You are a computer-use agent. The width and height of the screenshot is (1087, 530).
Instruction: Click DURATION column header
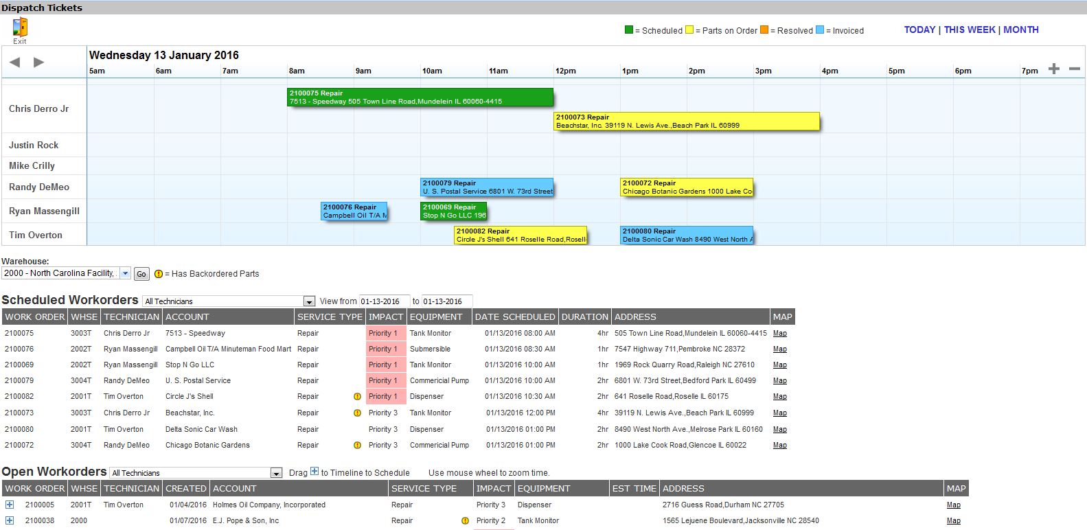(x=585, y=316)
